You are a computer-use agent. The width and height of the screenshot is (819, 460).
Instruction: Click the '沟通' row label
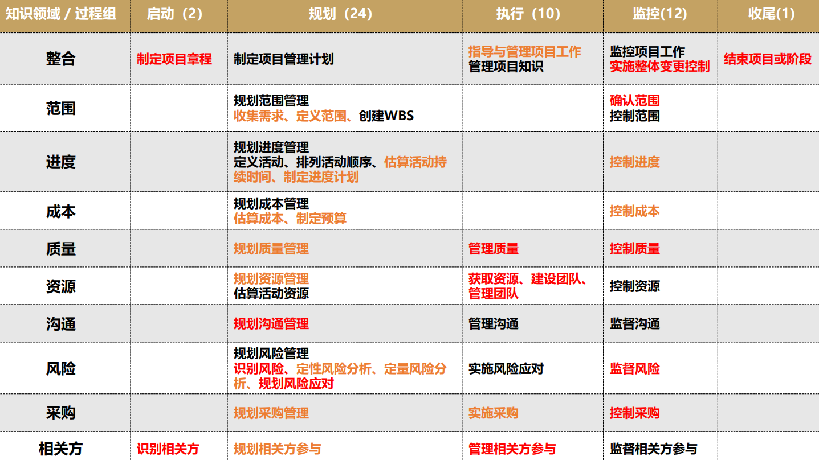point(60,324)
